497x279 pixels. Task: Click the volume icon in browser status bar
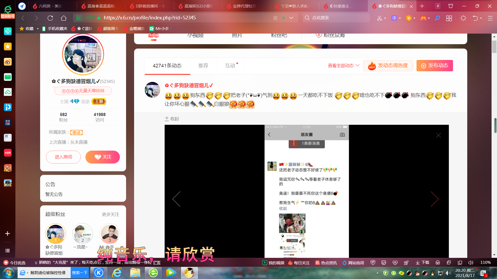[x=471, y=263]
